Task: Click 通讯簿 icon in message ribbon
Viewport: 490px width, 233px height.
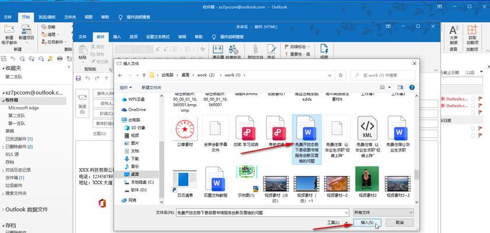Action: (218, 52)
